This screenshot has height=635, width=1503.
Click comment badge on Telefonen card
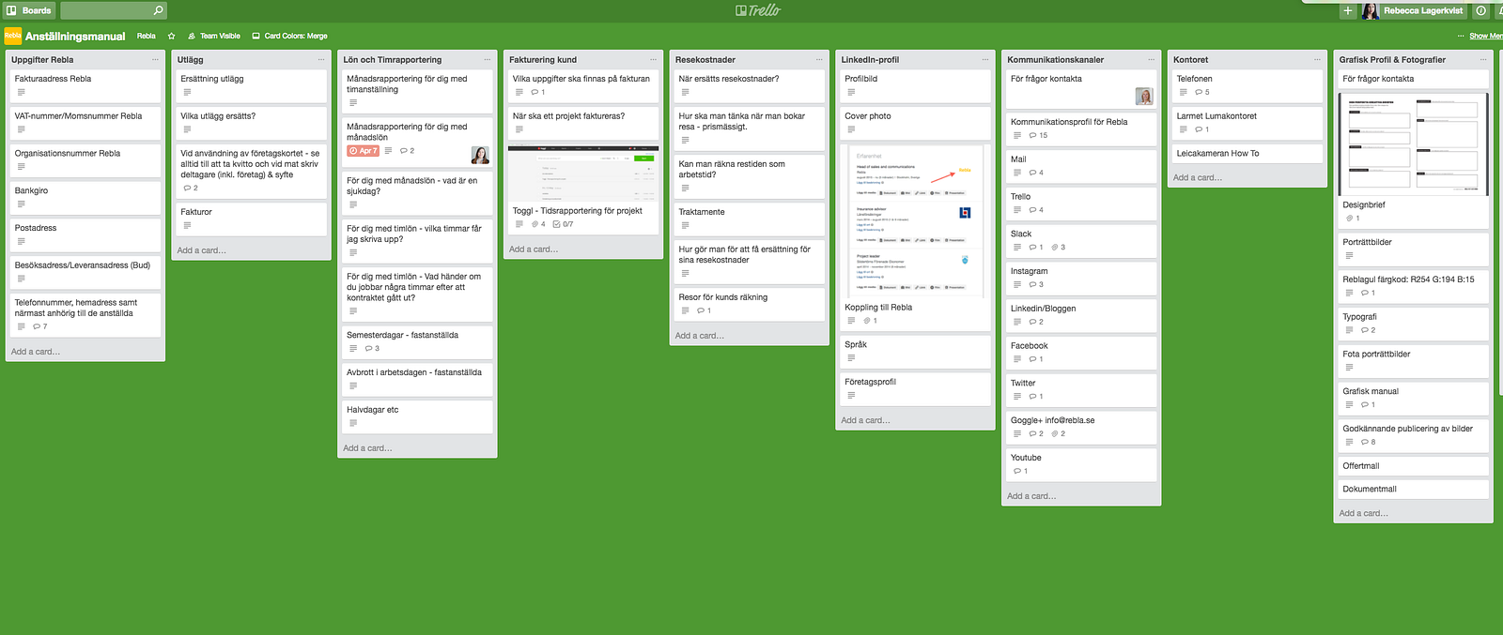(x=1202, y=92)
